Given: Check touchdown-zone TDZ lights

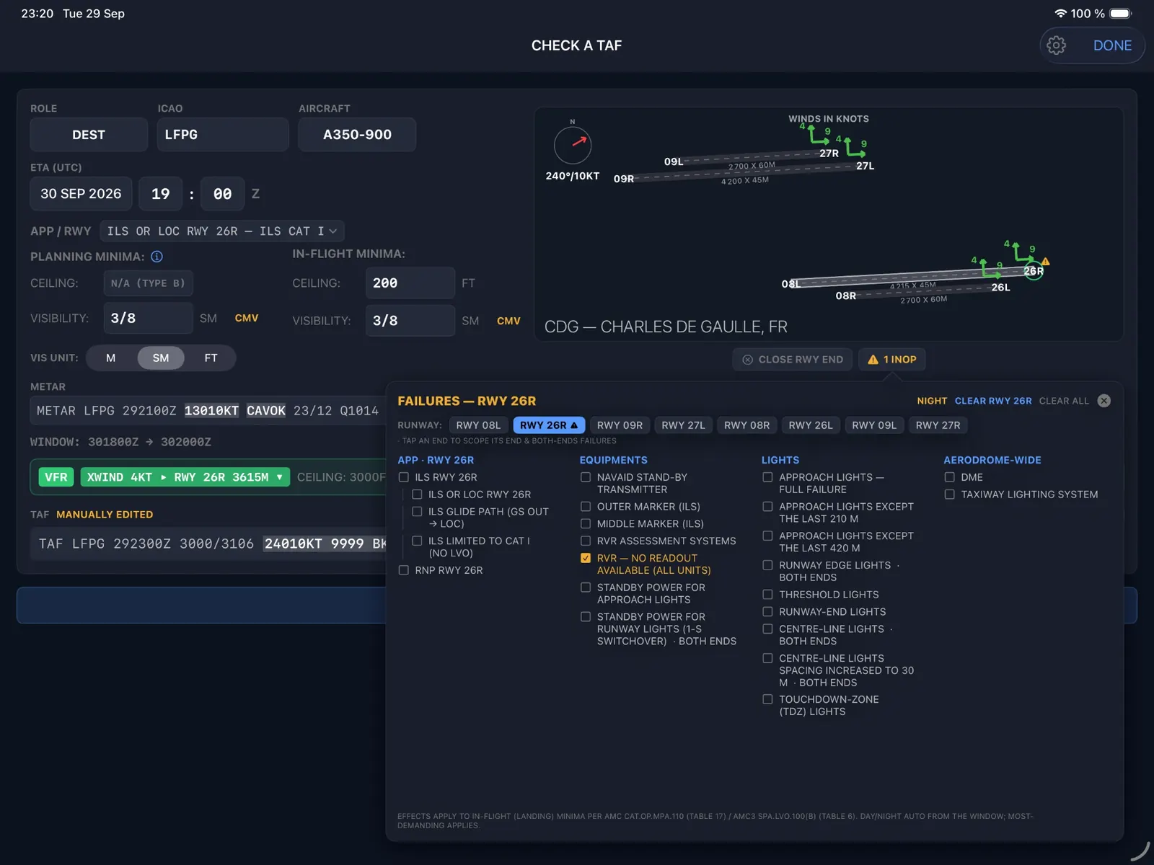Looking at the screenshot, I should [767, 699].
